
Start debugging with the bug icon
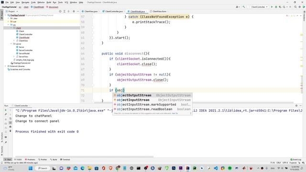click(x=276, y=7)
